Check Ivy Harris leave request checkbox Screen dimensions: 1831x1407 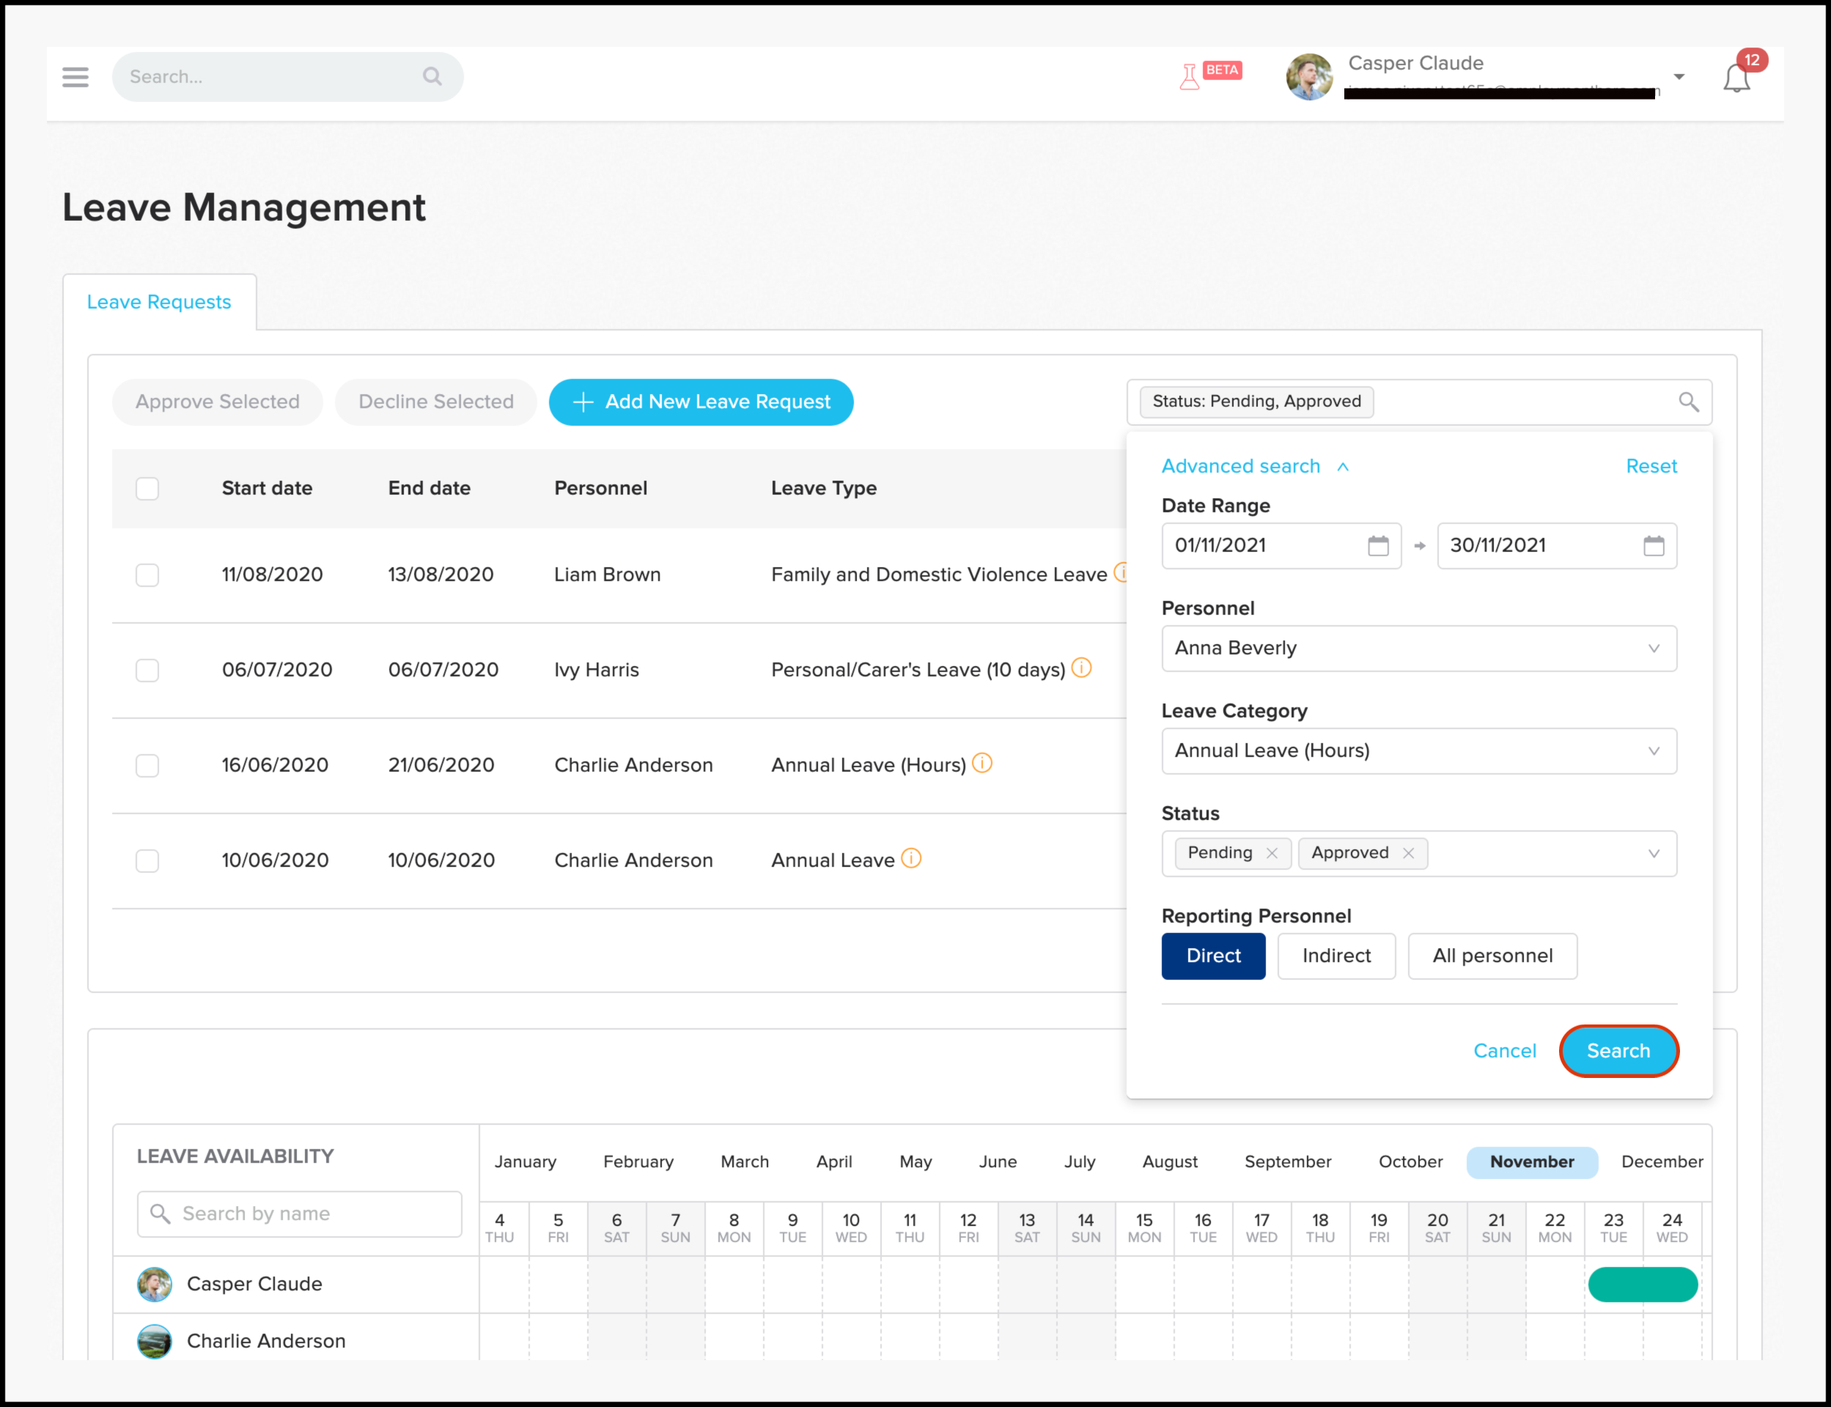[x=147, y=670]
